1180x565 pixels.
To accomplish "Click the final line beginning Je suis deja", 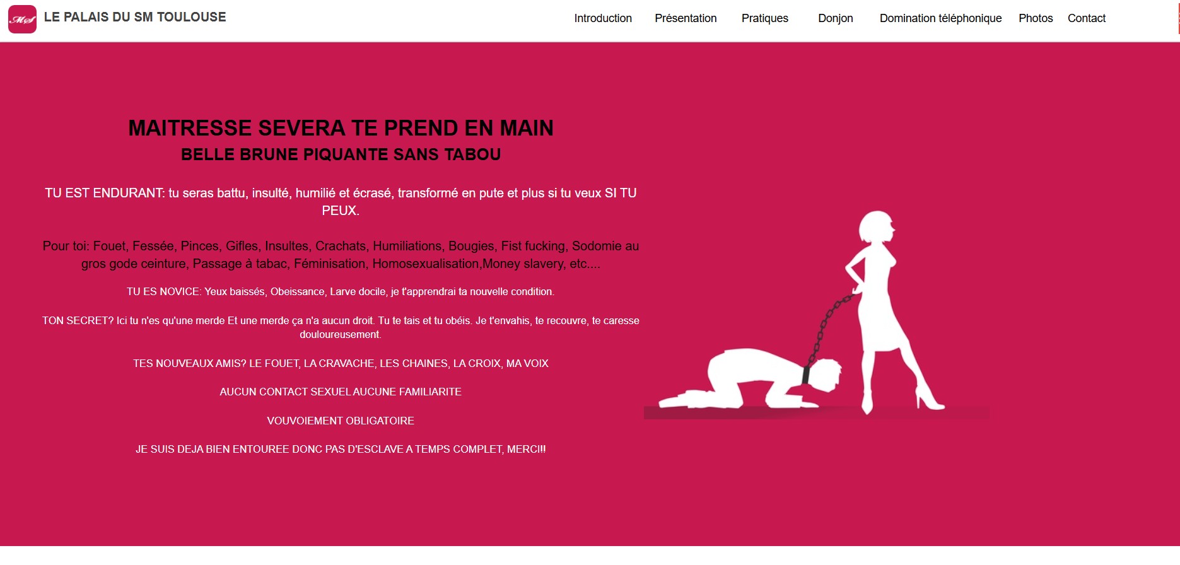I will point(341,449).
